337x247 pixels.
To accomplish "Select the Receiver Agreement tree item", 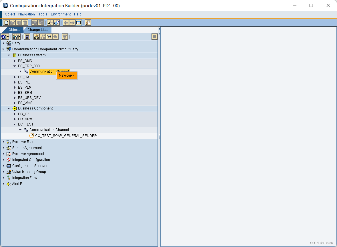I will (28, 154).
